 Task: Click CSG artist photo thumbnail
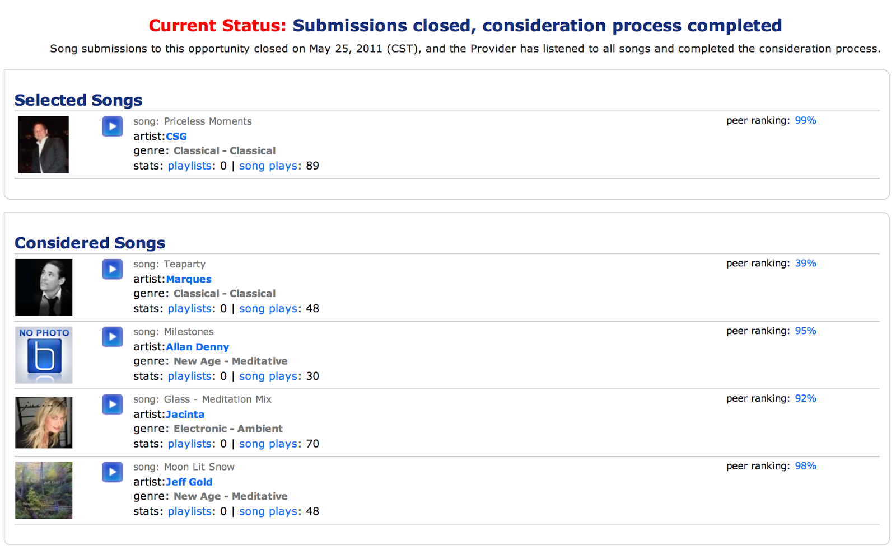pyautogui.click(x=43, y=144)
